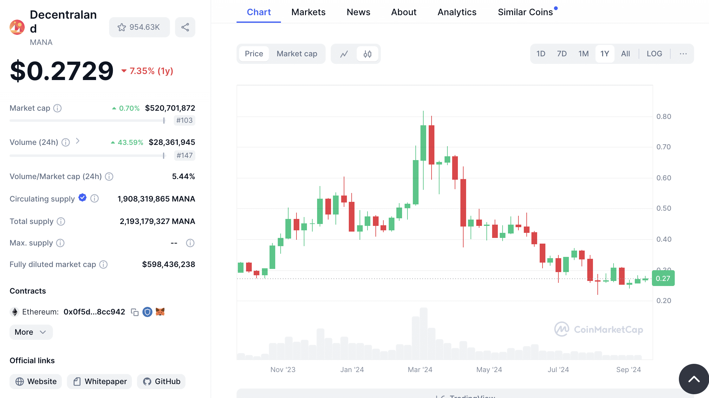709x398 pixels.
Task: Show Circulating supply info icon
Action: pyautogui.click(x=94, y=198)
